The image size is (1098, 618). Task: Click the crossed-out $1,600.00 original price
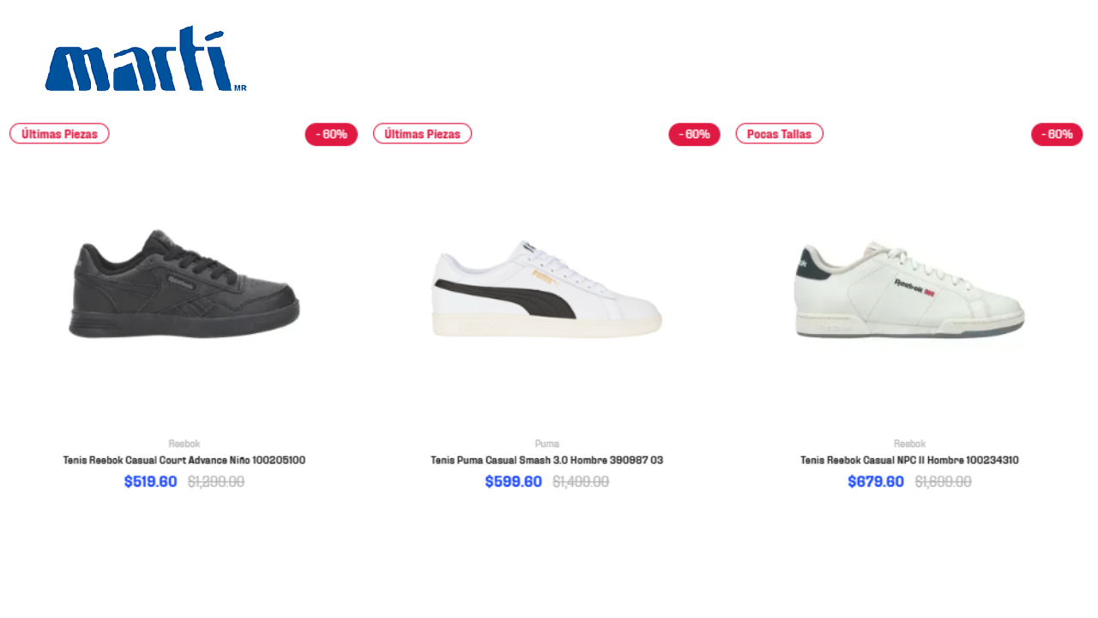[943, 482]
